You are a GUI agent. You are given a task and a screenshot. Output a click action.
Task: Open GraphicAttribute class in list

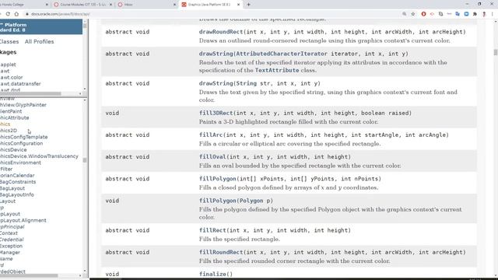coord(14,117)
